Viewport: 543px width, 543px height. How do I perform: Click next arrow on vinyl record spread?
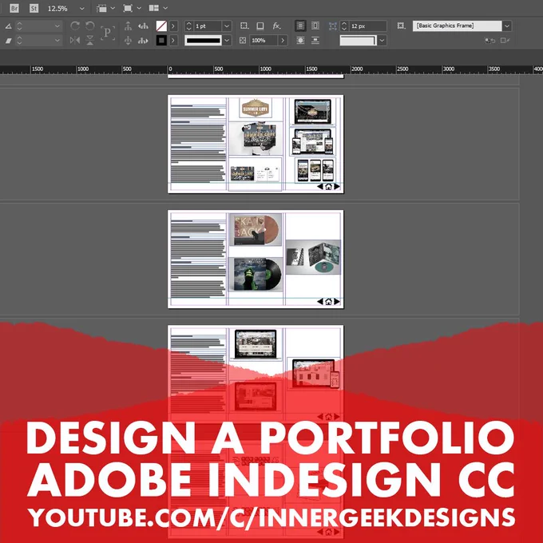coord(337,302)
